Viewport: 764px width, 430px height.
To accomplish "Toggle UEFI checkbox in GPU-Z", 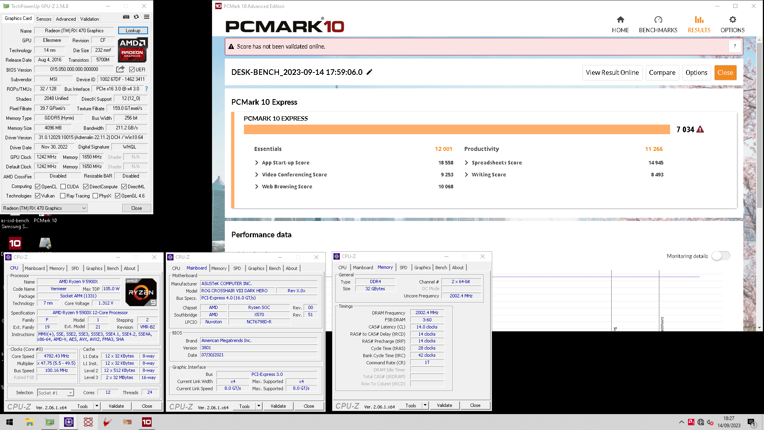I will click(x=132, y=70).
